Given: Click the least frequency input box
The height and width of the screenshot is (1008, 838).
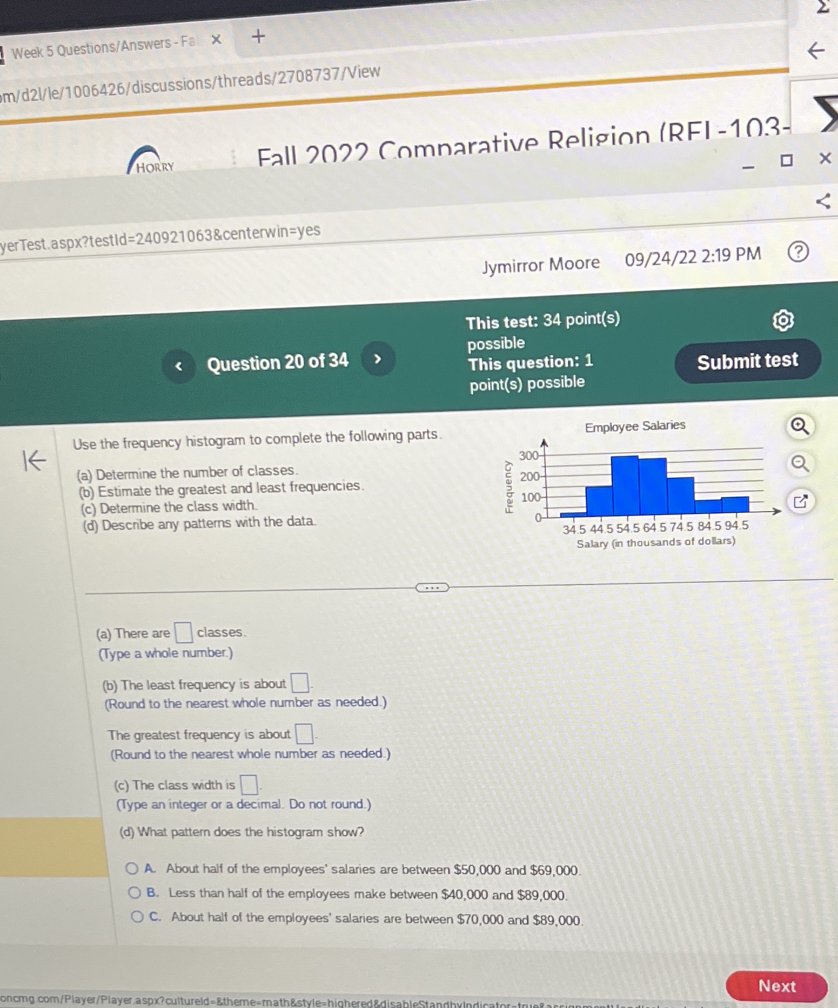Looking at the screenshot, I should [300, 683].
